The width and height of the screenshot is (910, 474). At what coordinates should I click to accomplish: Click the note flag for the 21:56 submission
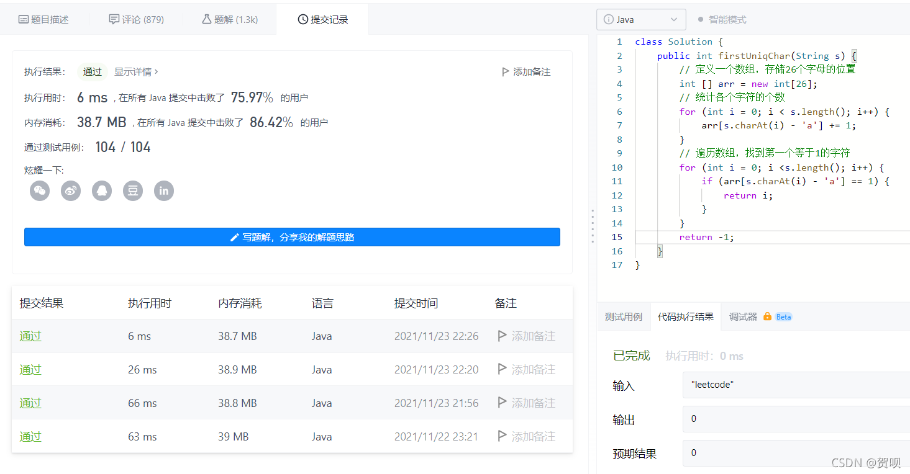[502, 403]
